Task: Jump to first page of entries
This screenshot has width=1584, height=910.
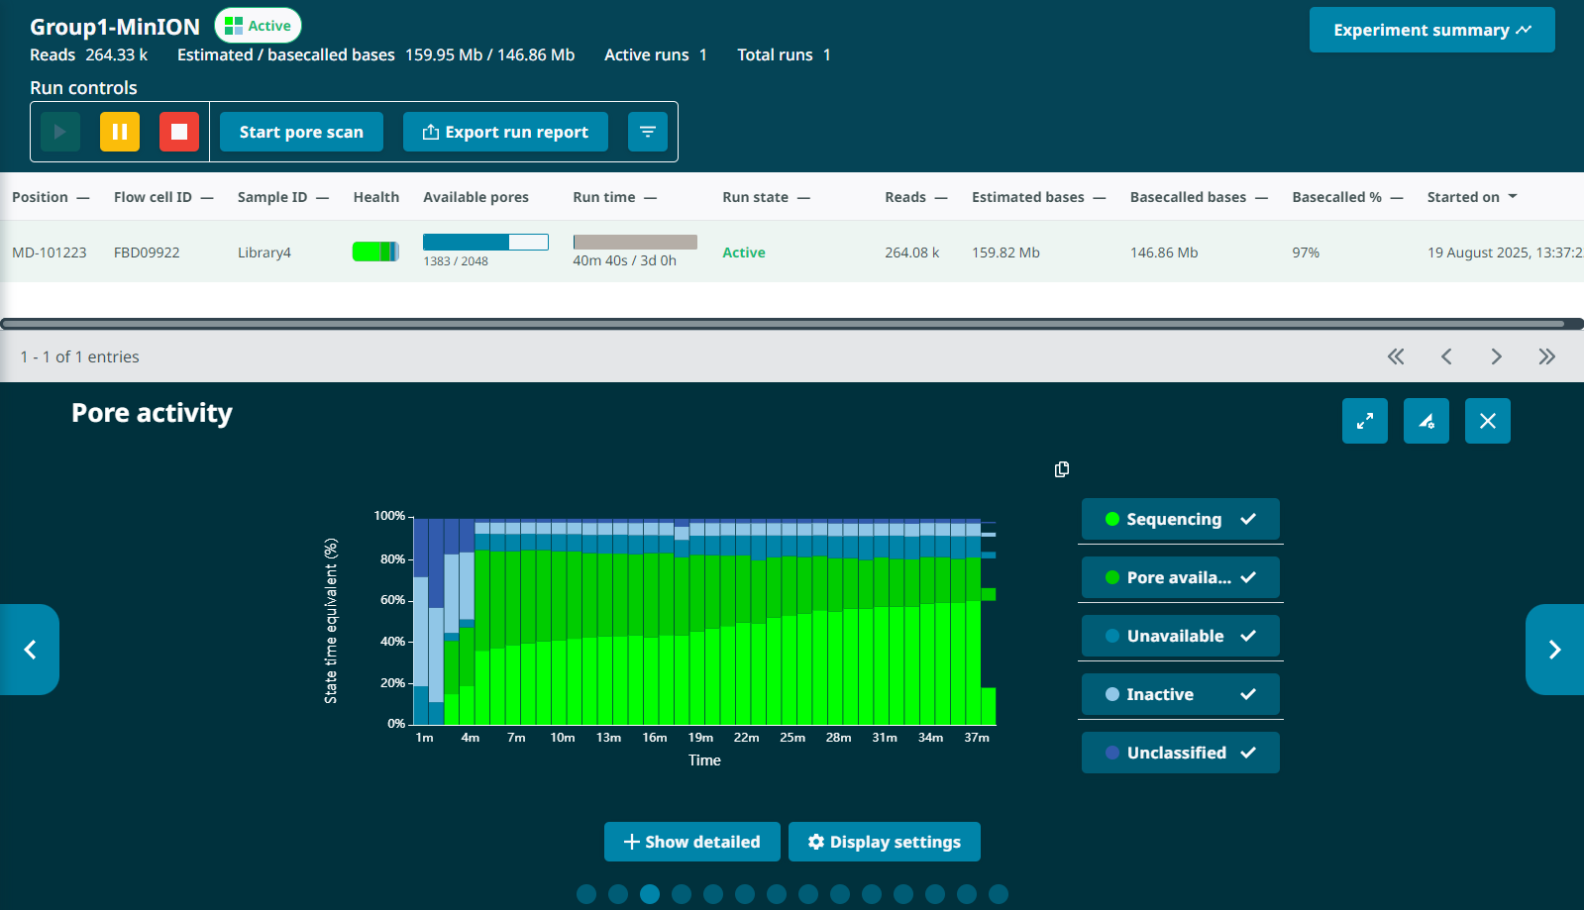Action: (1395, 356)
